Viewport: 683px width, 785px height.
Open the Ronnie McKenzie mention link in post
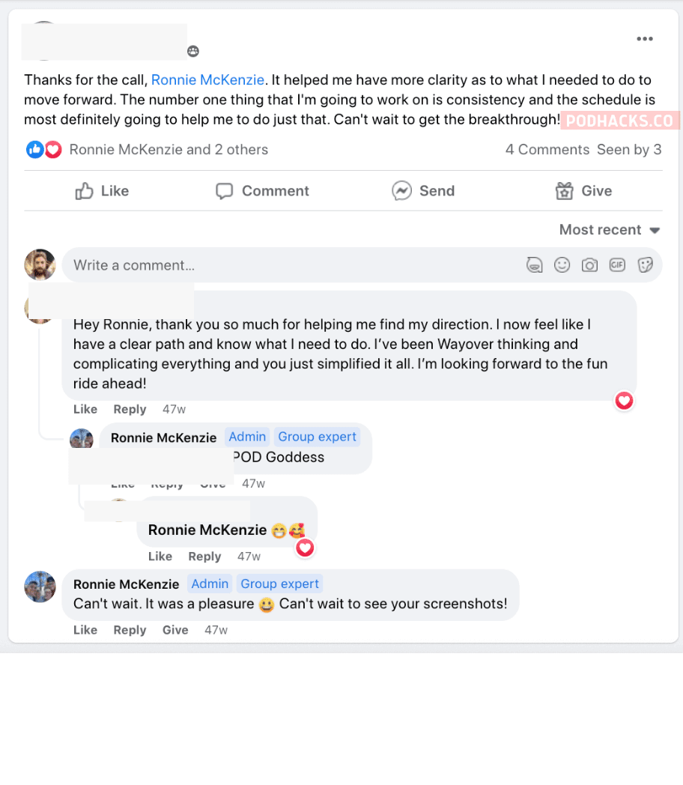click(207, 79)
